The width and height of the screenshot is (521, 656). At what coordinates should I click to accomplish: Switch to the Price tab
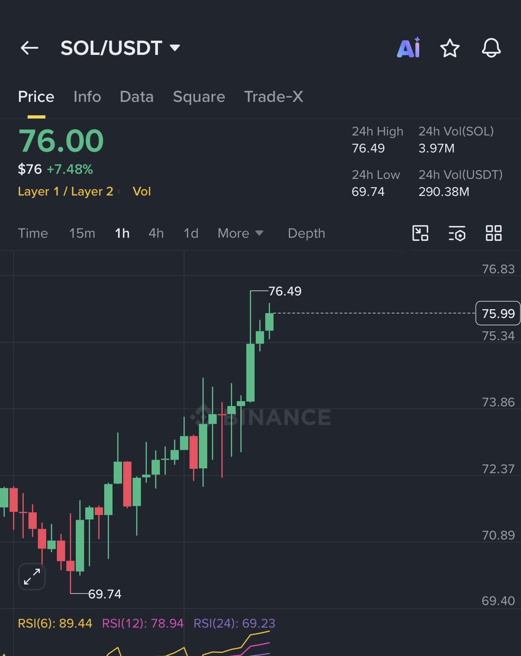36,97
